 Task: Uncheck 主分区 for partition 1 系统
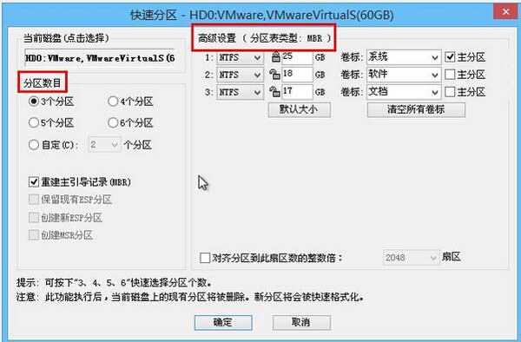450,57
